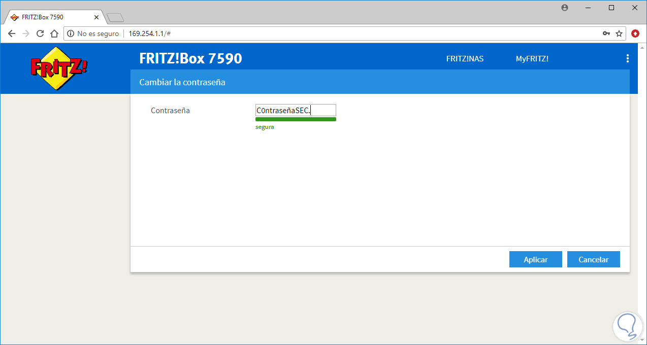Close the Chrome window

coord(635,8)
